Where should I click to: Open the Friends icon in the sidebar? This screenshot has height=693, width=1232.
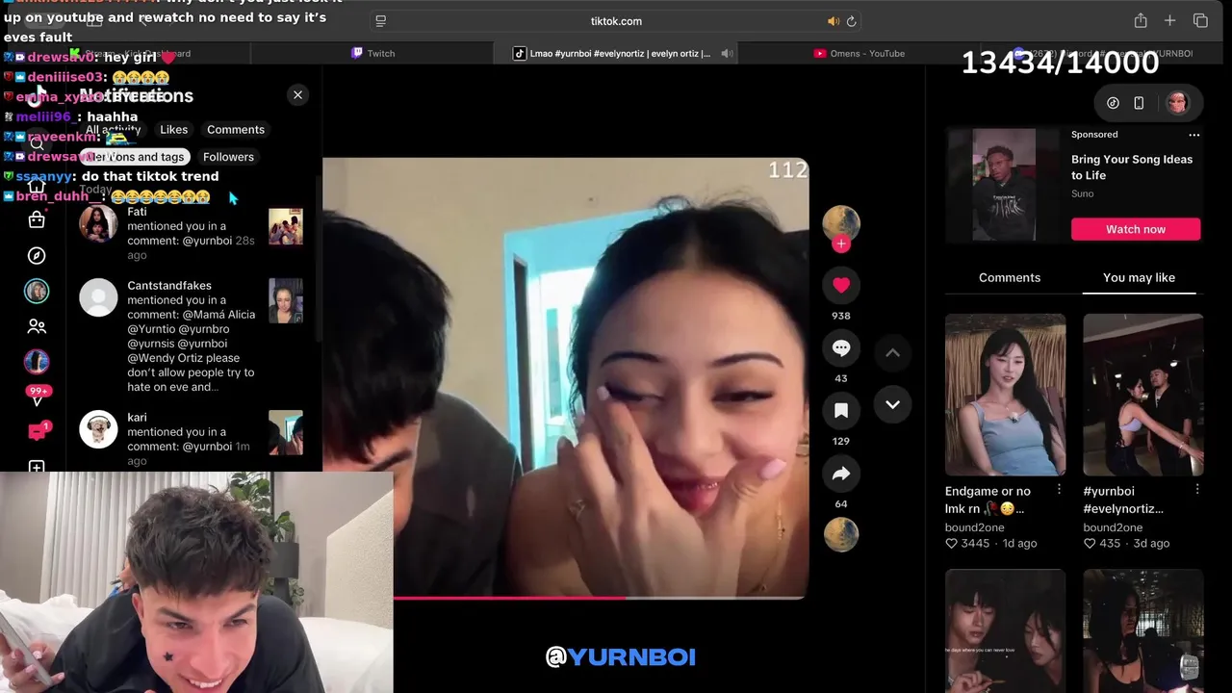click(x=37, y=326)
